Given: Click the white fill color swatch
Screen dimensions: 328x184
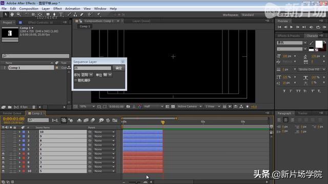Looking at the screenshot, I should coord(319,44).
